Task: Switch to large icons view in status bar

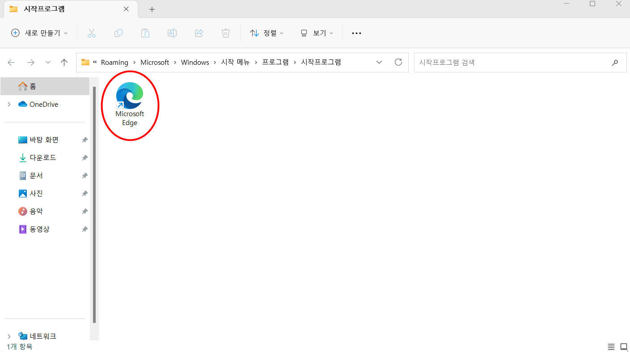Action: coord(623,347)
